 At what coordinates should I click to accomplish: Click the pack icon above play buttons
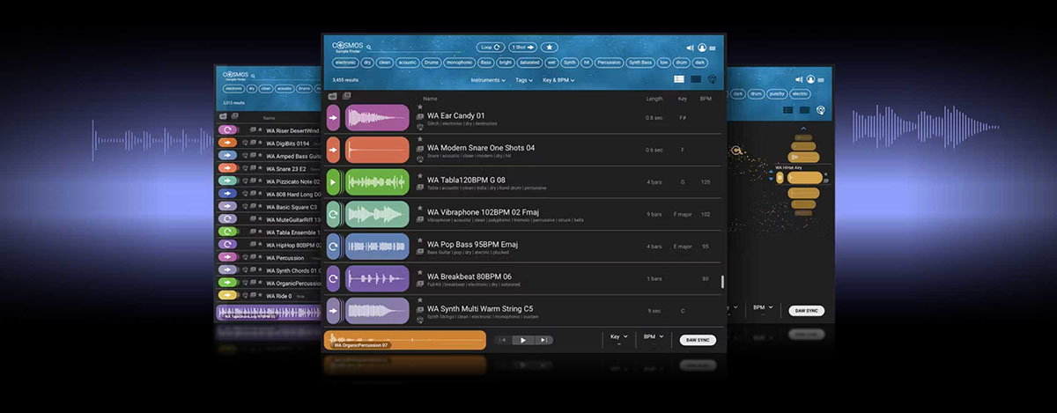[x=333, y=97]
